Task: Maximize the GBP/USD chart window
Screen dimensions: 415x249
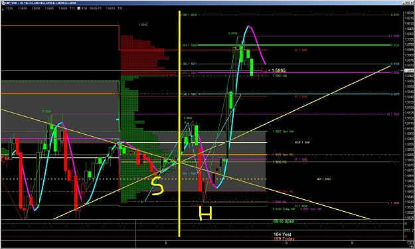Action: (408, 3)
